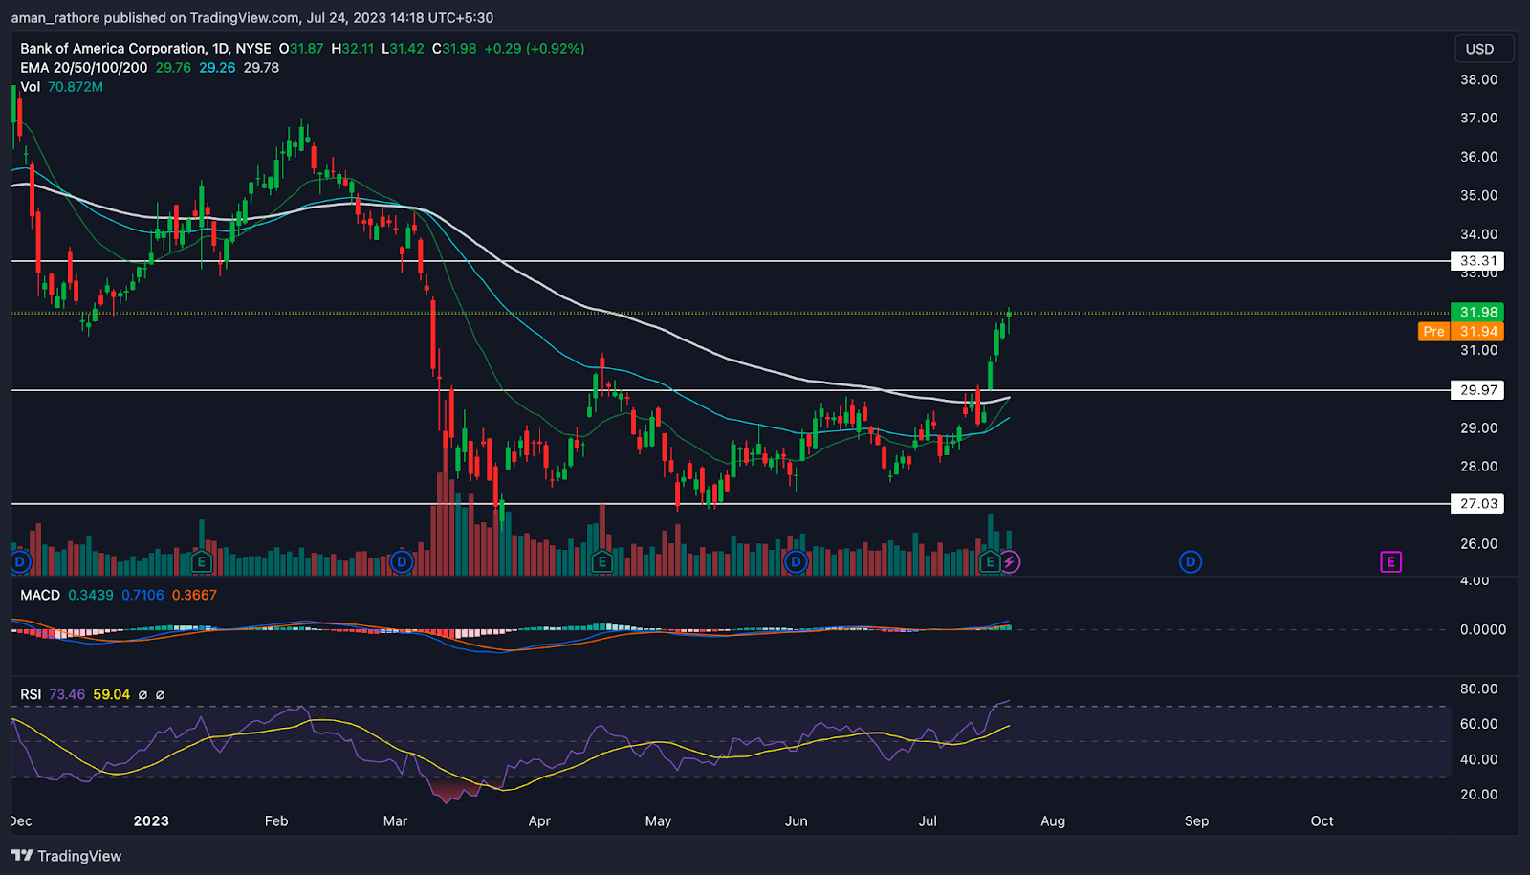Select the RSI indicator label

click(x=31, y=694)
